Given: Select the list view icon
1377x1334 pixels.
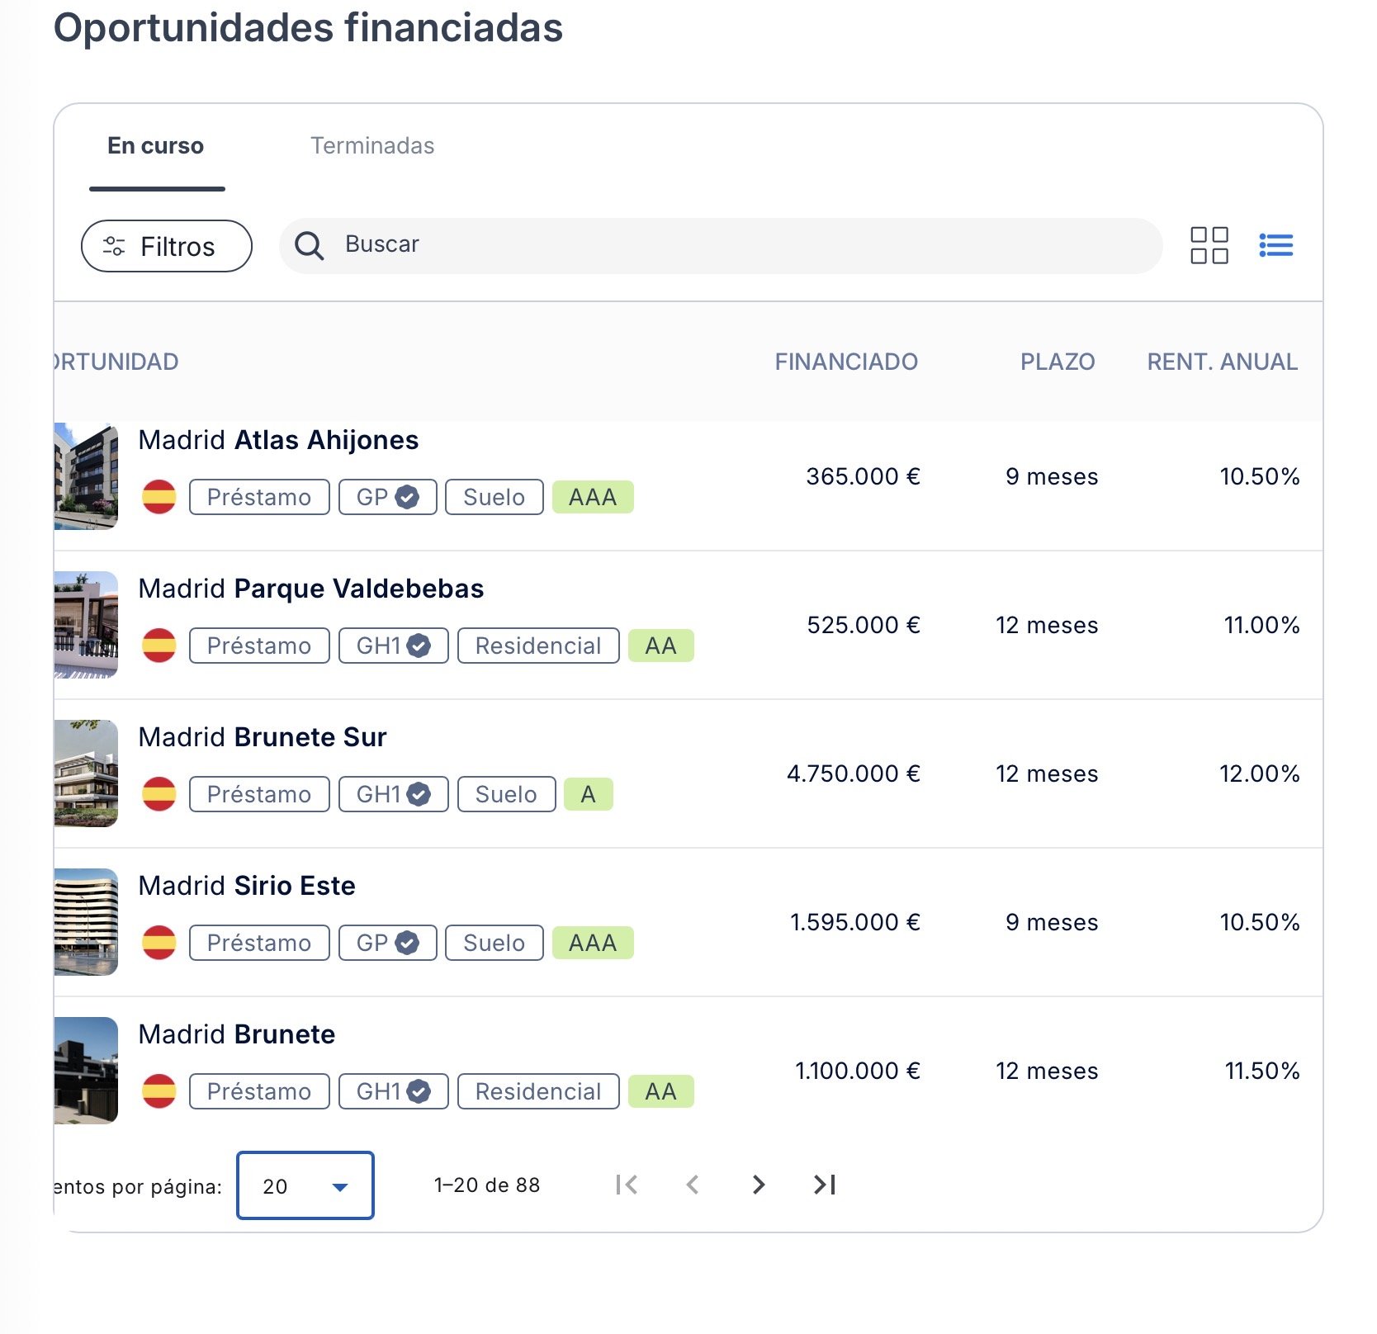Looking at the screenshot, I should pyautogui.click(x=1275, y=245).
